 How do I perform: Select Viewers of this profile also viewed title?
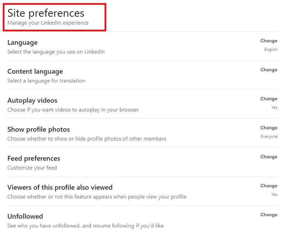pyautogui.click(x=60, y=187)
